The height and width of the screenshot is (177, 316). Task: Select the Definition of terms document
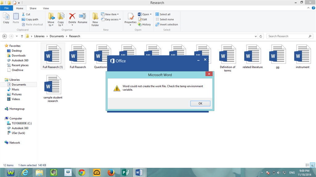(227, 58)
